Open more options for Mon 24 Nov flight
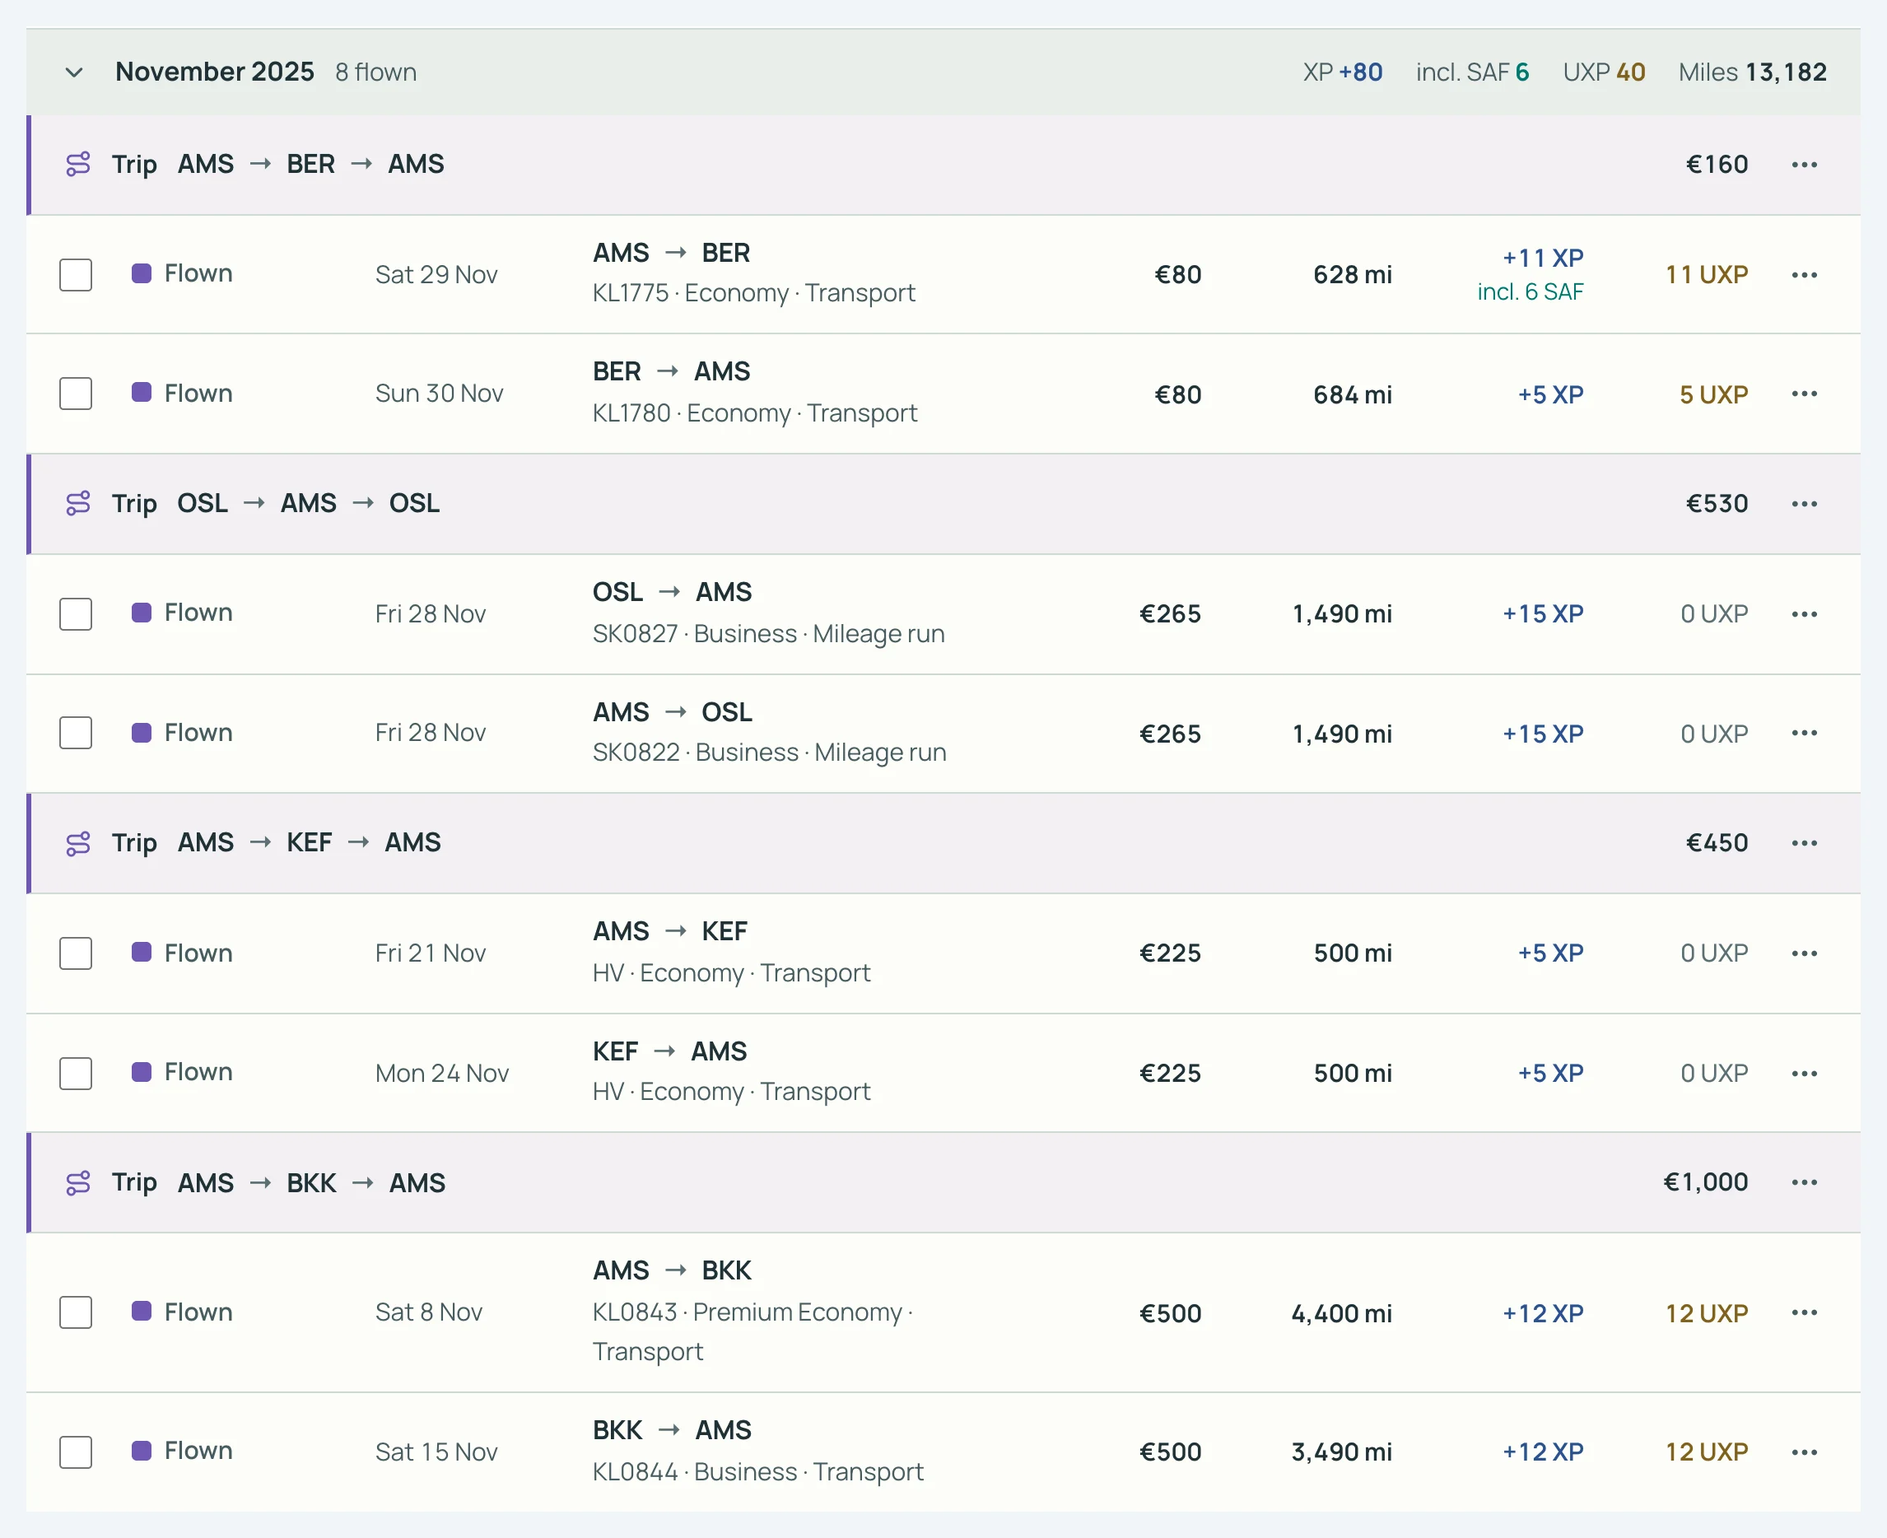This screenshot has width=1887, height=1538. coord(1804,1073)
